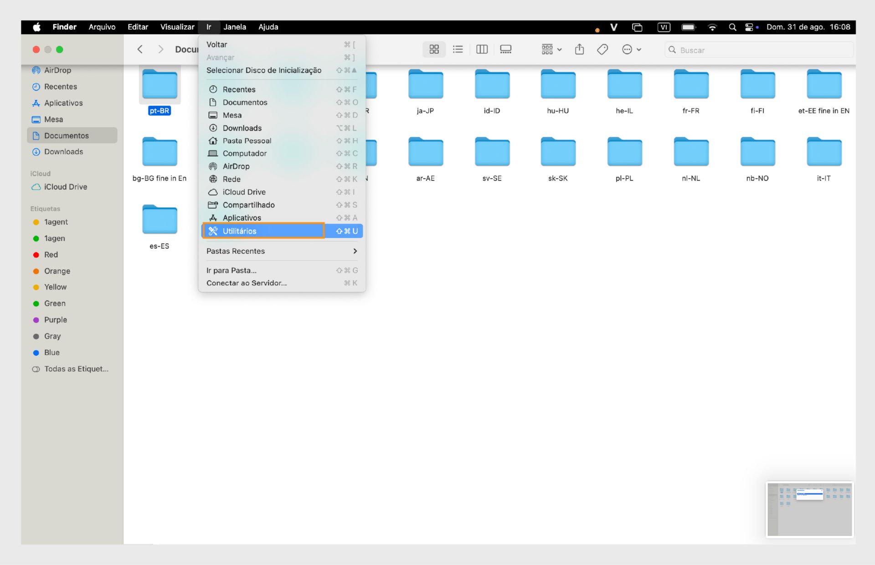Select the Red tag in sidebar
The image size is (875, 565).
51,255
